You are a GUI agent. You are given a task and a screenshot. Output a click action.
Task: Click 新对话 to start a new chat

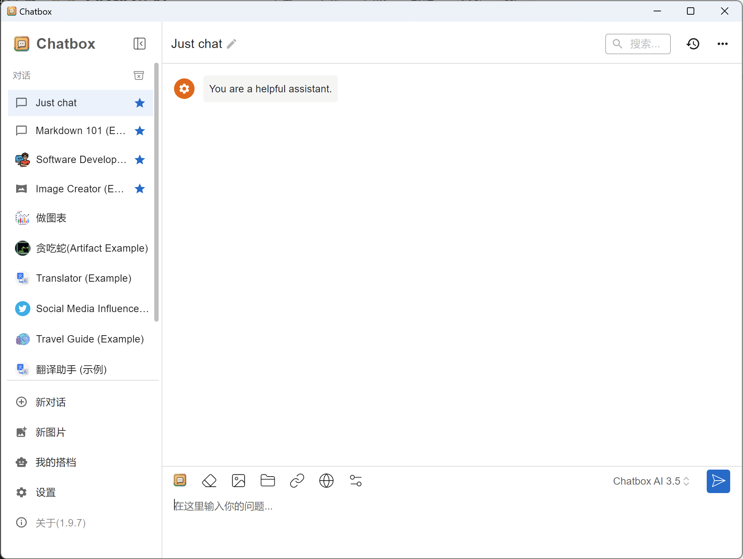pos(51,402)
